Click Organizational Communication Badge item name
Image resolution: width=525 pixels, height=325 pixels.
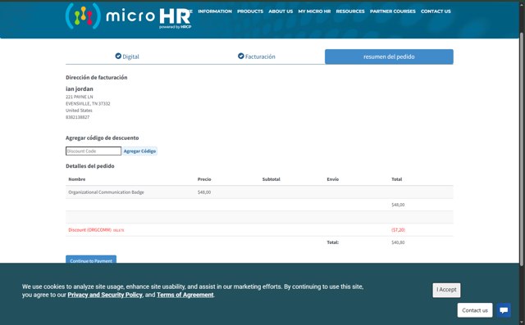pyautogui.click(x=106, y=192)
